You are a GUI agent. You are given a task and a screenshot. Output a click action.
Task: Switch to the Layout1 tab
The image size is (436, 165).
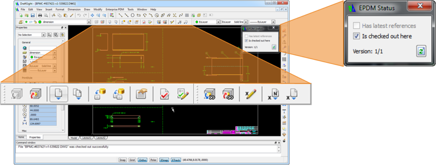click(87, 137)
